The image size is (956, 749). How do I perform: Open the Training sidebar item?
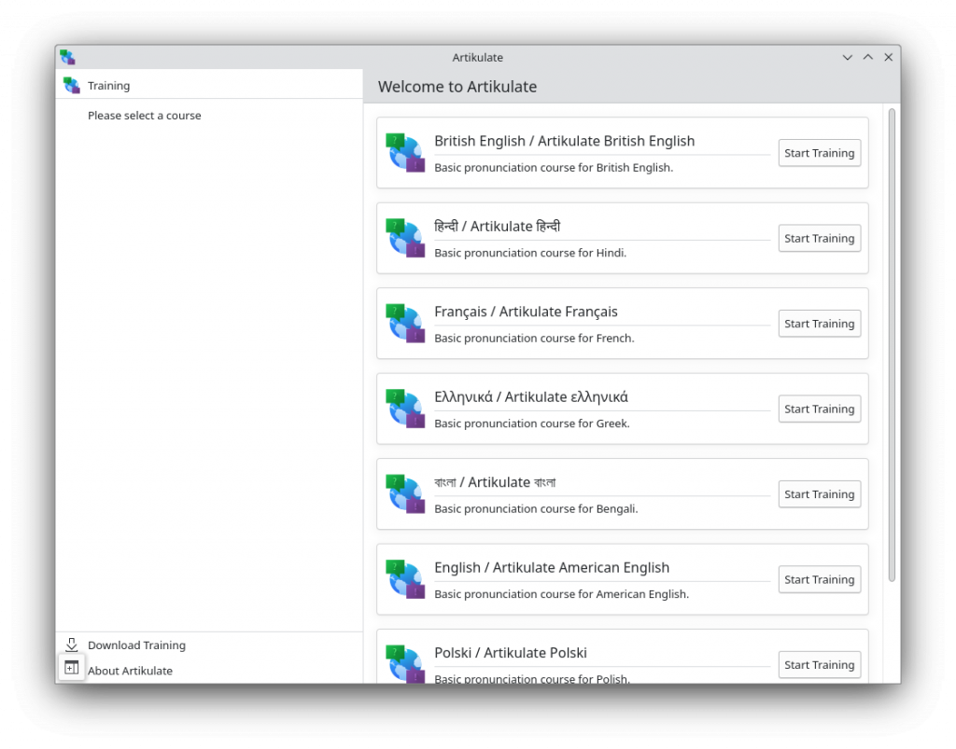(x=209, y=85)
